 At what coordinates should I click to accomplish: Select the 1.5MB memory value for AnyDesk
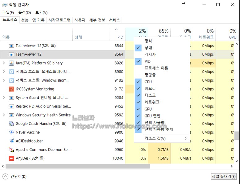163,158
